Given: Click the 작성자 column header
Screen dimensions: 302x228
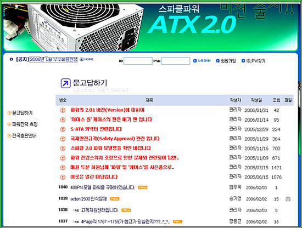Looking at the screenshot, I should (236, 100).
